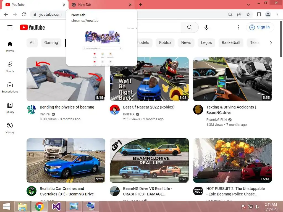
Task: Go to Home in the sidebar
Action: click(10, 47)
